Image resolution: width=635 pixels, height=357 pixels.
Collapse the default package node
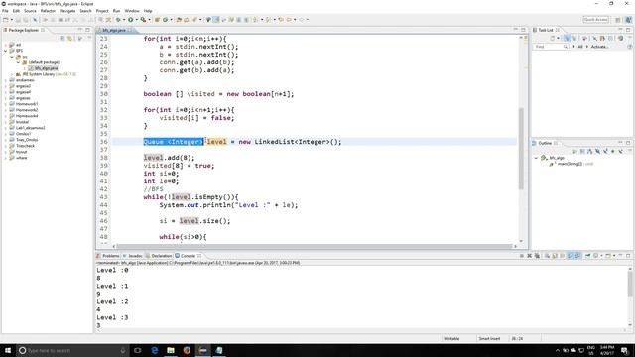click(18, 62)
